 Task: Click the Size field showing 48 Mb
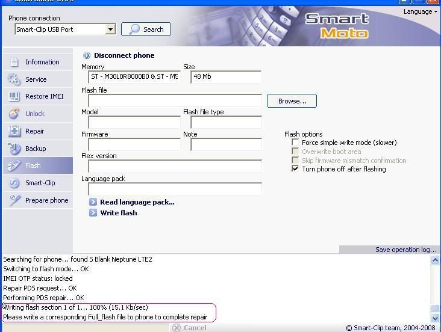point(226,76)
